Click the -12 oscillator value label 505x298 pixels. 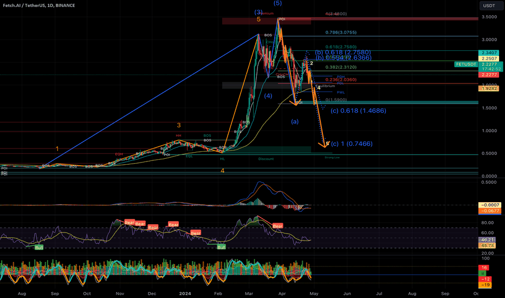pos(485,279)
